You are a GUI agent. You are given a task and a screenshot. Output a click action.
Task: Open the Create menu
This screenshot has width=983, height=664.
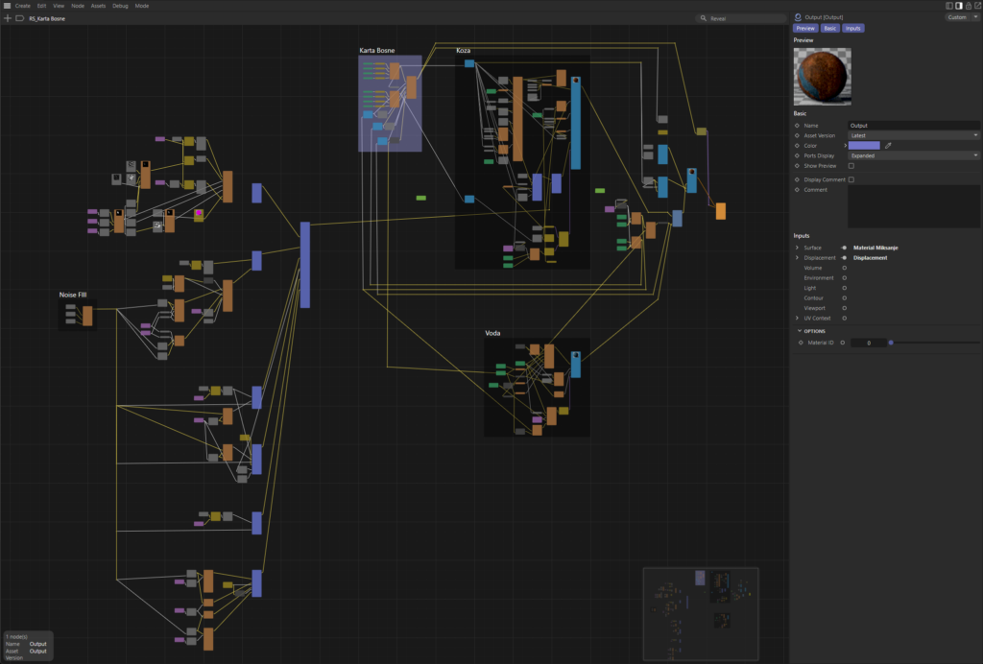[23, 6]
